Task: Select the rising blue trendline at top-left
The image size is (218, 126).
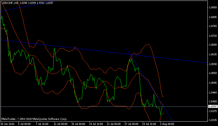Action: tap(27, 6)
